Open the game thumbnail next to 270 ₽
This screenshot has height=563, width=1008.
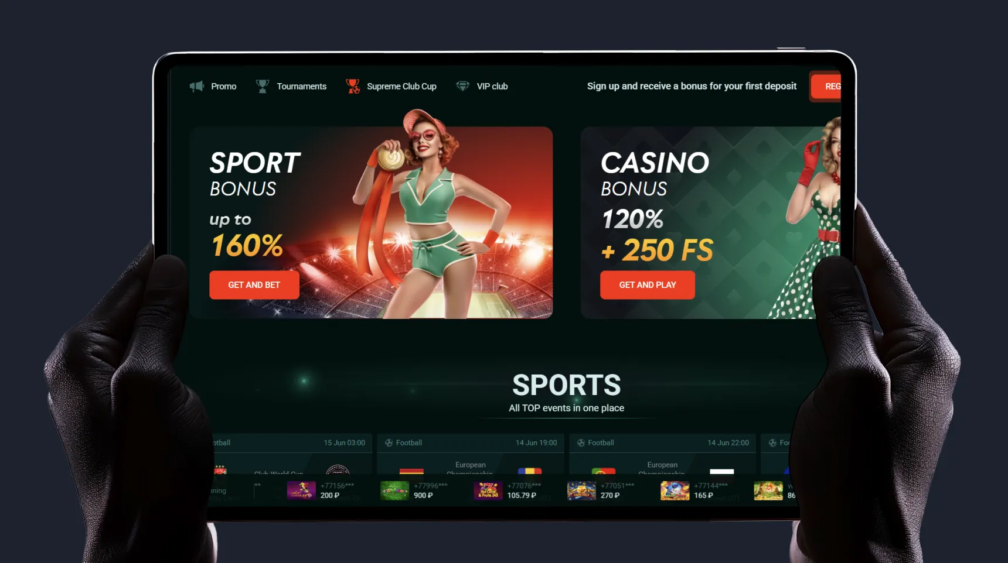click(x=581, y=490)
